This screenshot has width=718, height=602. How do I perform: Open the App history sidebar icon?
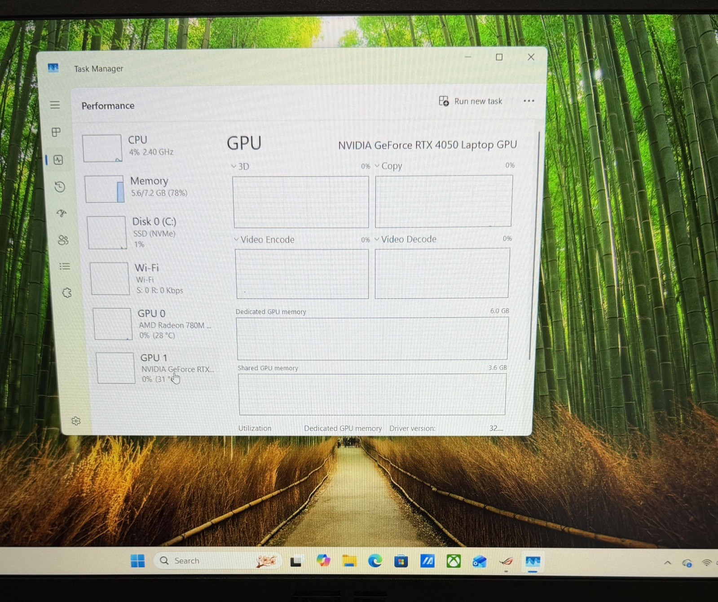(60, 186)
